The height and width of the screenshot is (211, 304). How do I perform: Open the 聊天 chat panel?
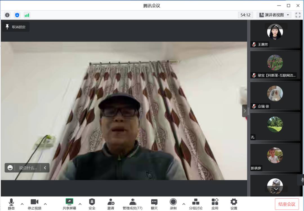pos(154,204)
